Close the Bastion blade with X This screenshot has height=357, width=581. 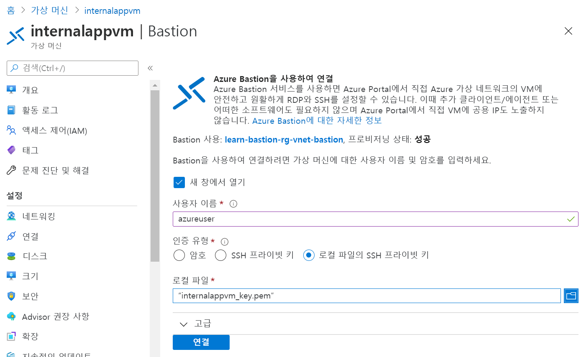(x=568, y=31)
